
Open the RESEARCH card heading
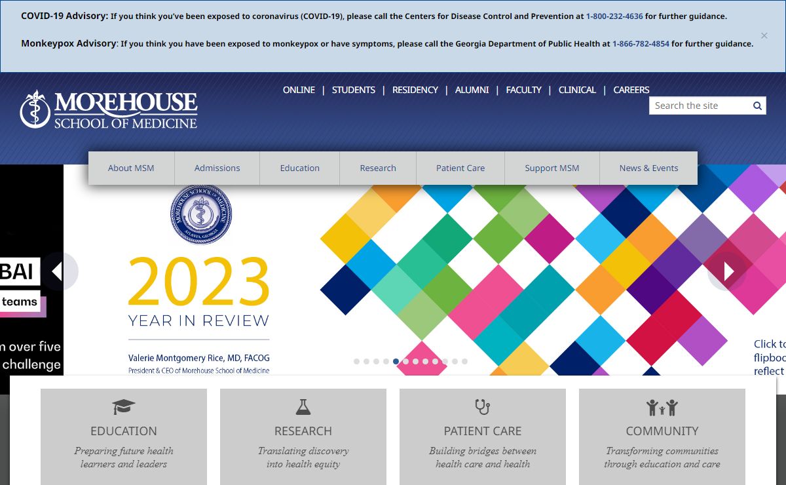coord(303,431)
